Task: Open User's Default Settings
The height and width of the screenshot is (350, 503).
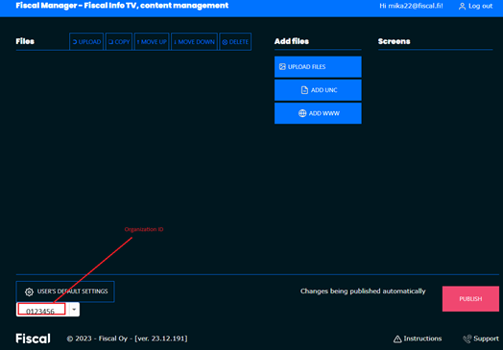Action: (65, 292)
